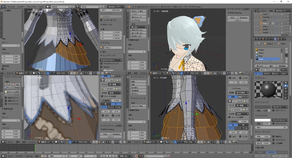This screenshot has width=292, height=158.
Task: Open the Object Data triangle properties tab
Action: pyautogui.click(x=272, y=39)
